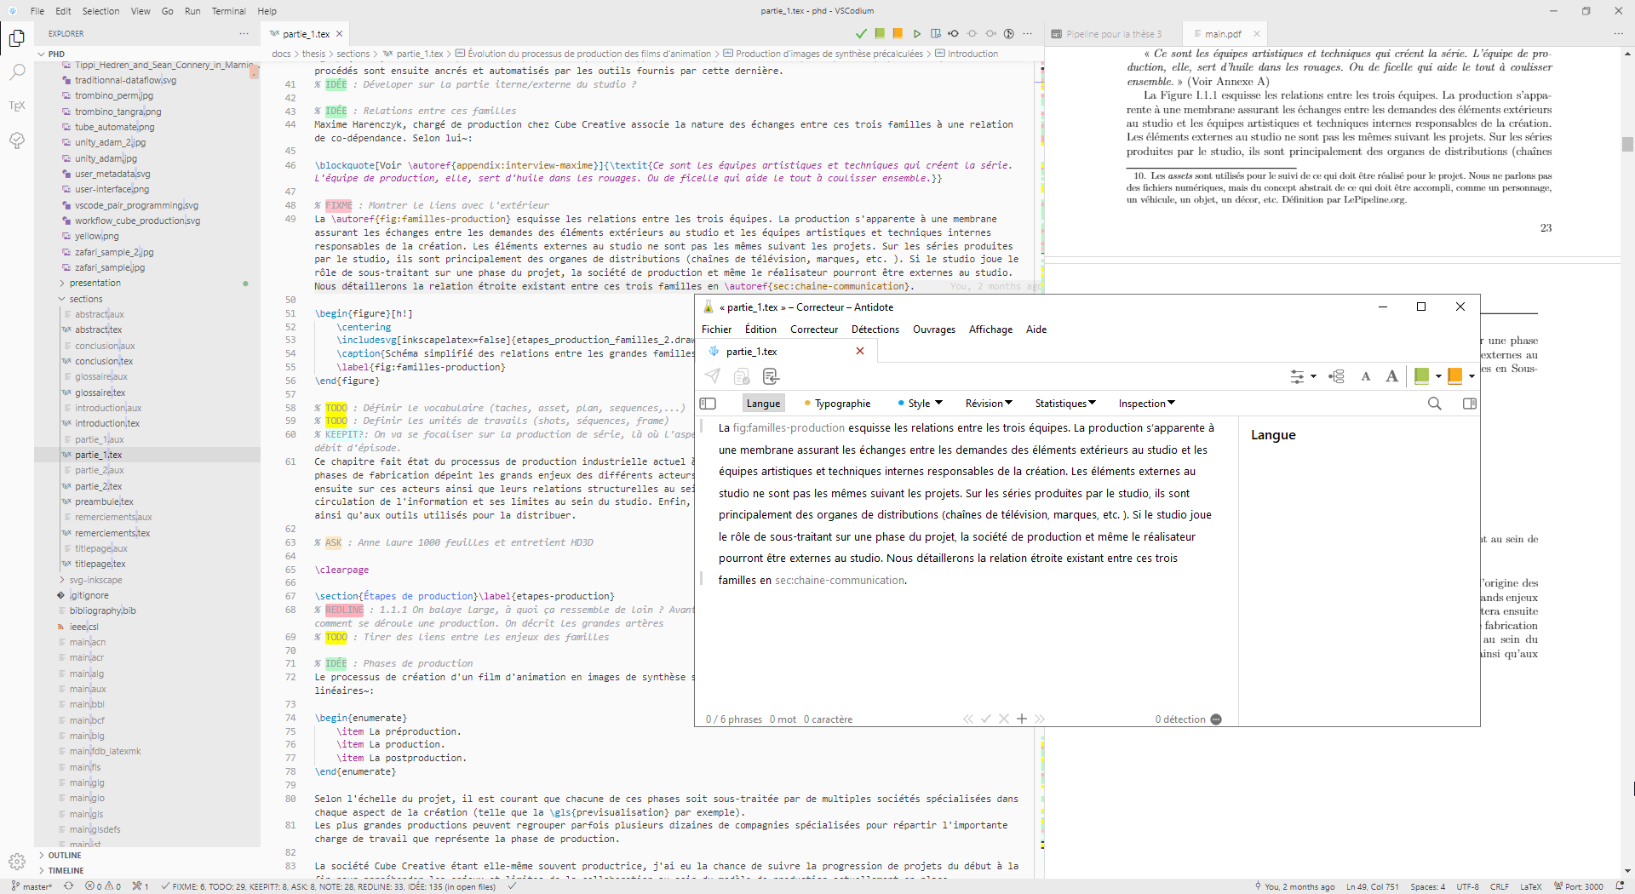Click the orange dictionary book swatch in Antidote
The height and width of the screenshot is (894, 1635).
1454,376
